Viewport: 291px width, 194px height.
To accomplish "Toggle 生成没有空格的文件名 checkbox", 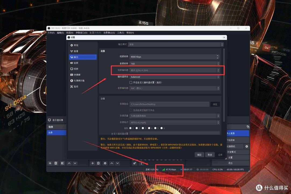I will (x=131, y=110).
